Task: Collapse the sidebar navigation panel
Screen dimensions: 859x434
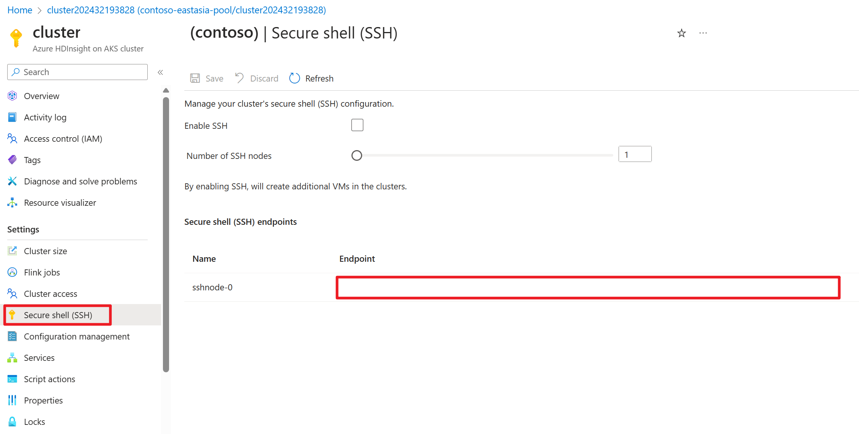Action: (160, 72)
